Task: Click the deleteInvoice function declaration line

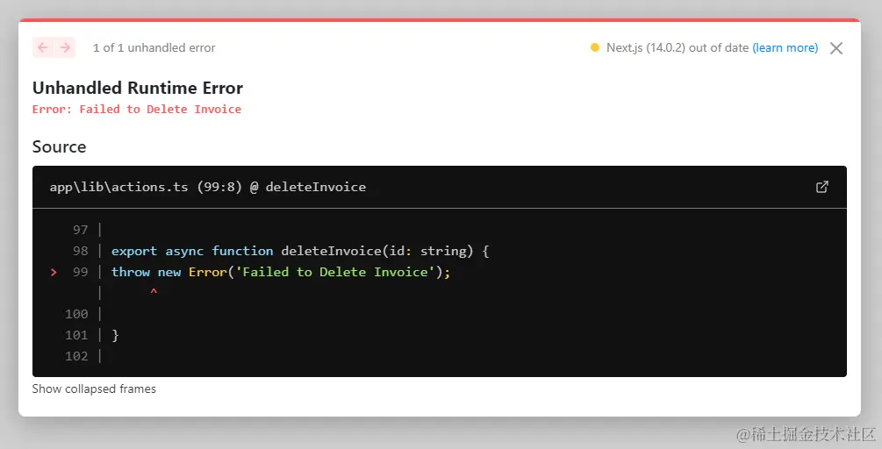Action: click(300, 251)
